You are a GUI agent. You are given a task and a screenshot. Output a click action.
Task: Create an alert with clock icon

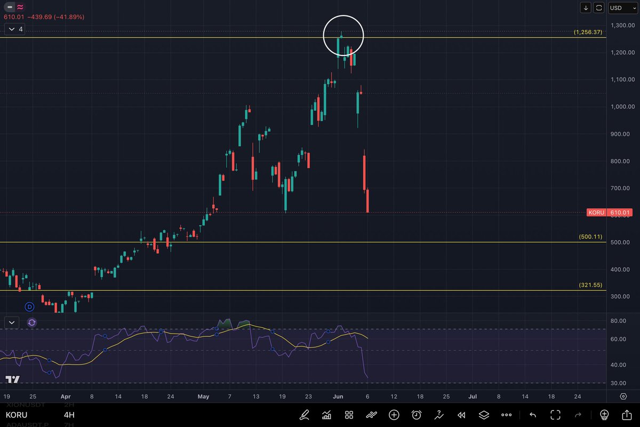417,415
